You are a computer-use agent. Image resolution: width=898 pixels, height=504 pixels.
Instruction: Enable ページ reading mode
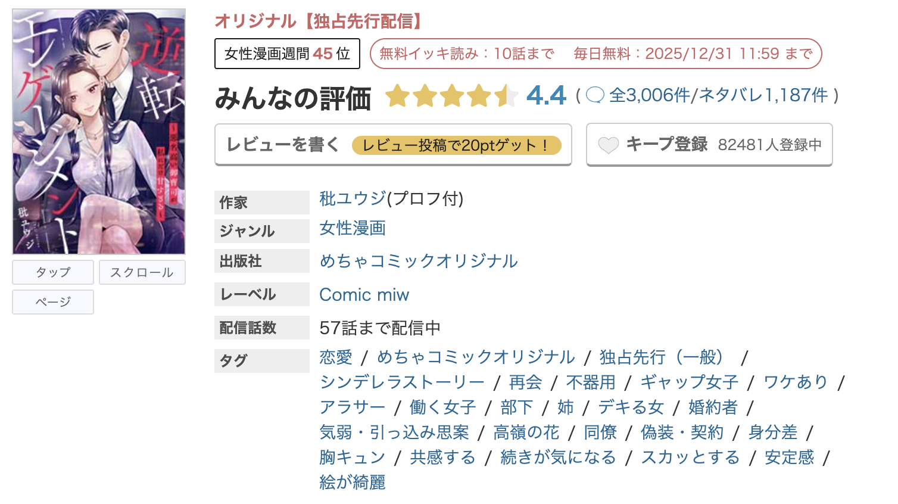(52, 301)
